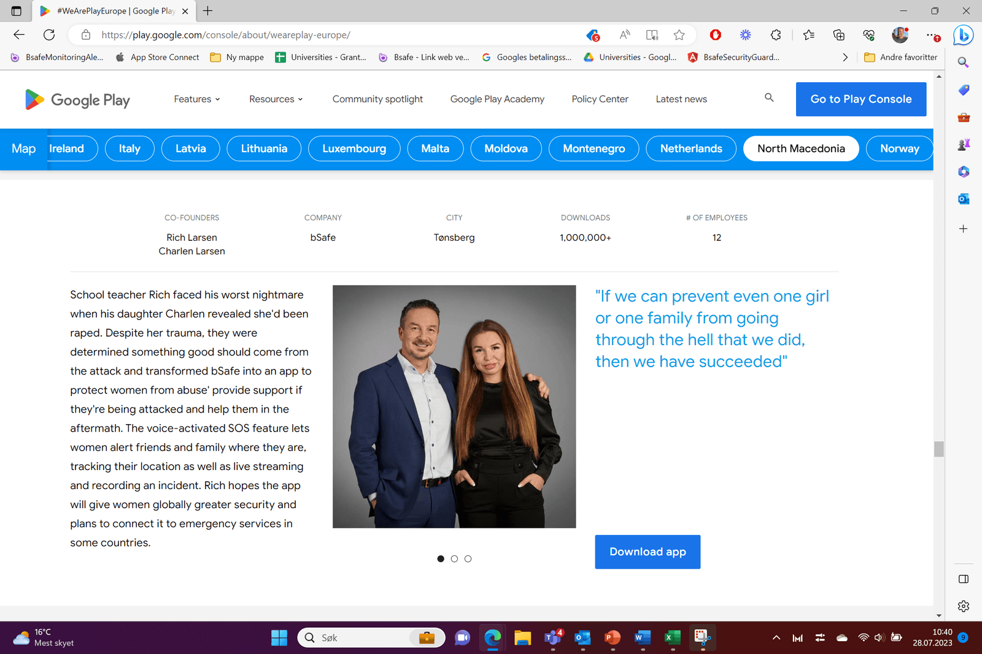
Task: Open the Google Play Academy menu item
Action: (x=497, y=99)
